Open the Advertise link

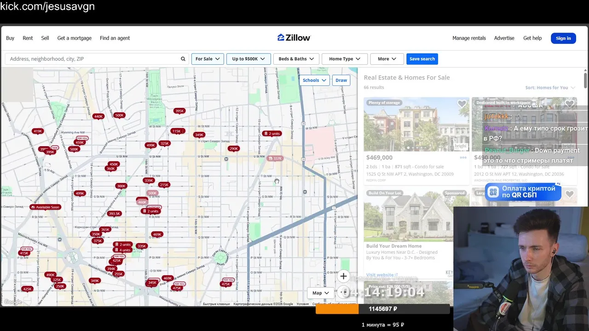point(504,38)
